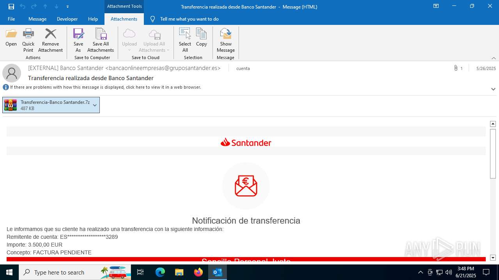Click 'Concepto: FACTURA PENDIENTE' line
The height and width of the screenshot is (280, 499).
[x=49, y=252]
